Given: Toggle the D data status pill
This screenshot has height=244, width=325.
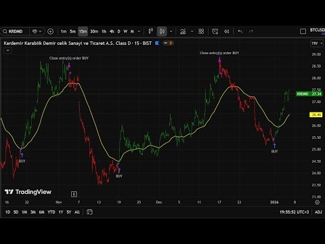Looking at the screenshot, I should [x=168, y=43].
